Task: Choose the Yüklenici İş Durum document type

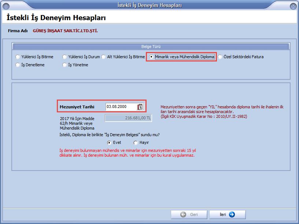Action: point(65,57)
